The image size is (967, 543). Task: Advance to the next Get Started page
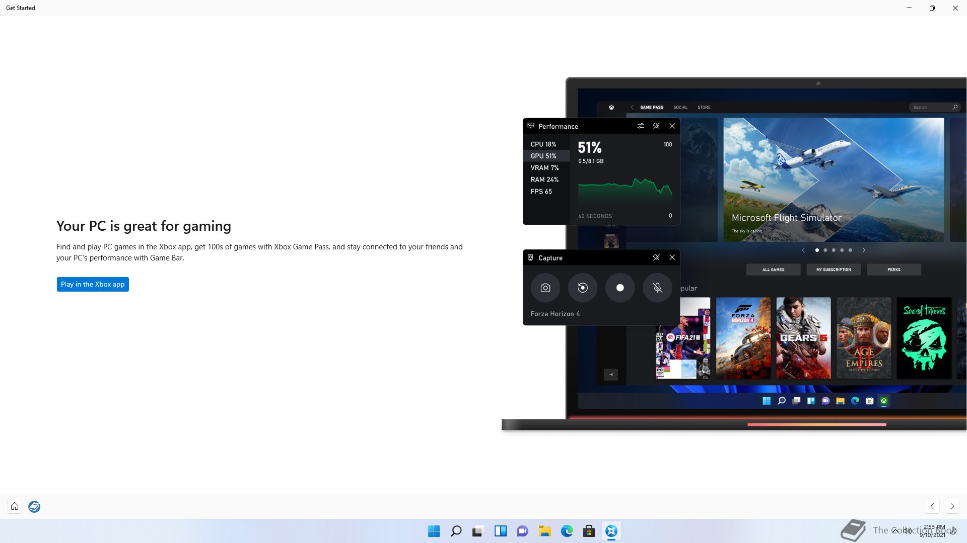pos(952,506)
